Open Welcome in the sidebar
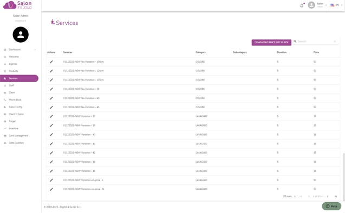This screenshot has height=213, width=345. coord(14,57)
